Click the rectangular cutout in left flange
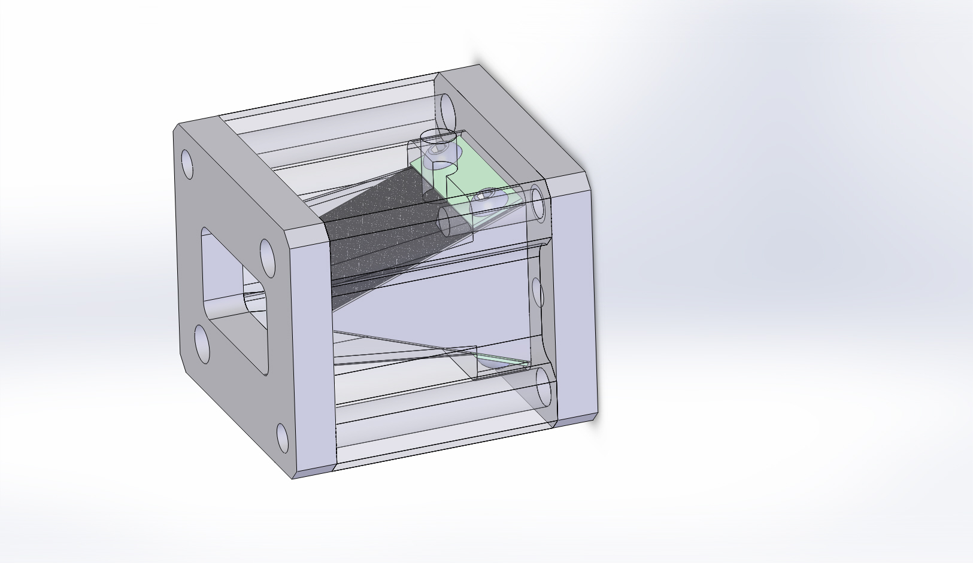Viewport: 973px width, 563px height. (234, 299)
